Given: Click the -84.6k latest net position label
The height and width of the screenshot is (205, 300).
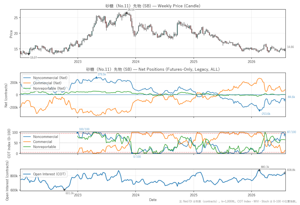Looking at the screenshot, I should [291, 97].
